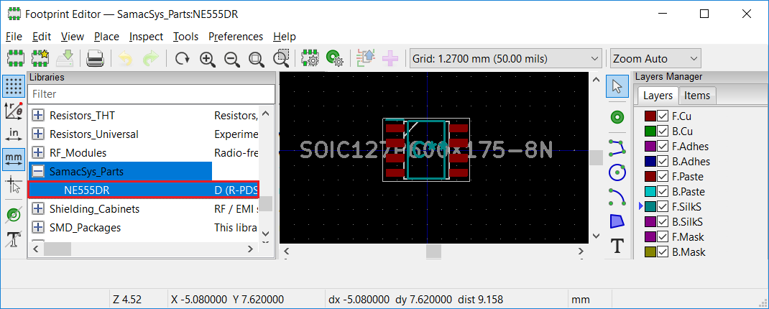Select the draw arc tool

tap(617, 197)
